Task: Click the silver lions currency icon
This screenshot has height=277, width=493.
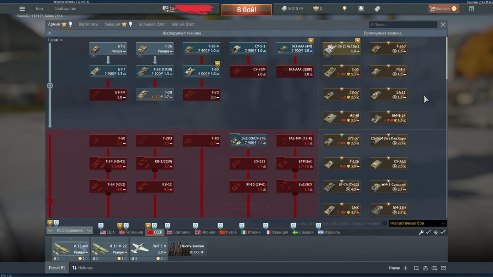Action: (x=283, y=9)
